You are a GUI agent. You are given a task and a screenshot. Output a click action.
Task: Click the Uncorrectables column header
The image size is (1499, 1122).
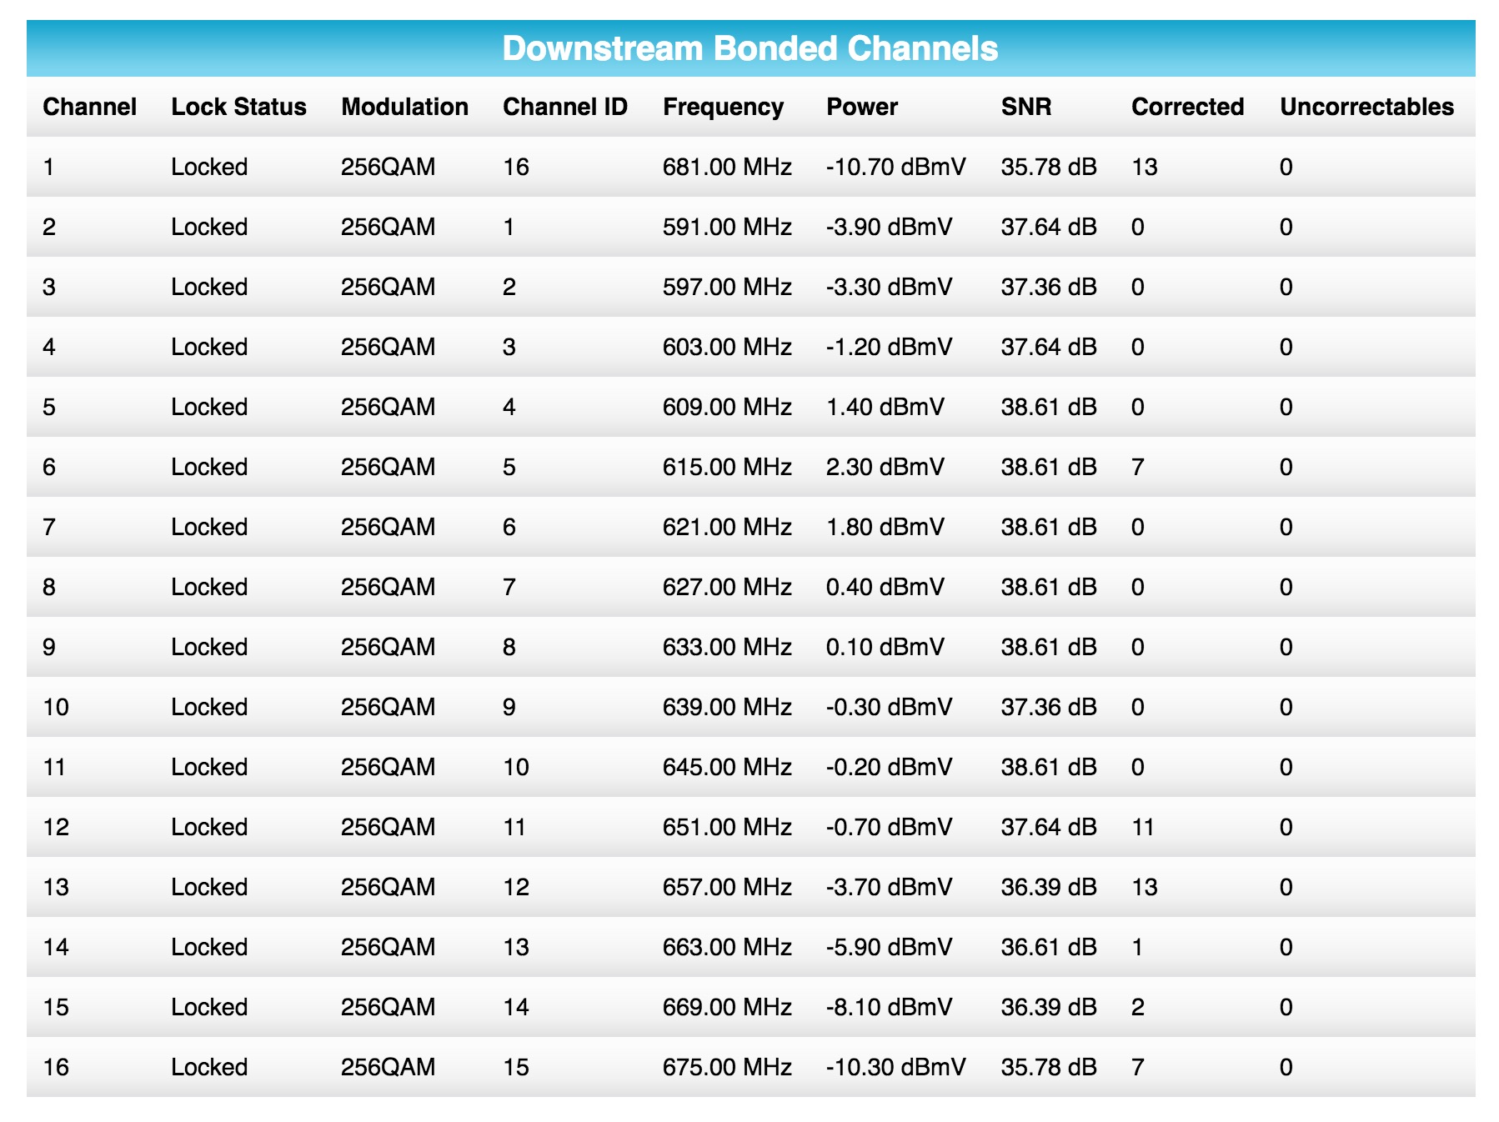(x=1367, y=107)
